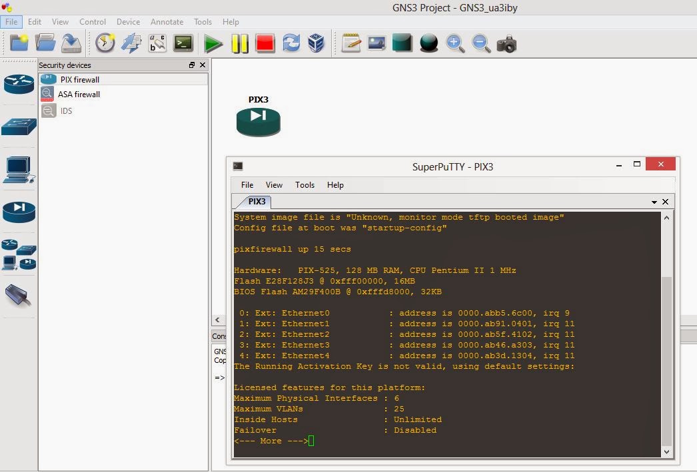Browse security devices sidebar icon
The height and width of the screenshot is (472, 697).
tap(19, 212)
